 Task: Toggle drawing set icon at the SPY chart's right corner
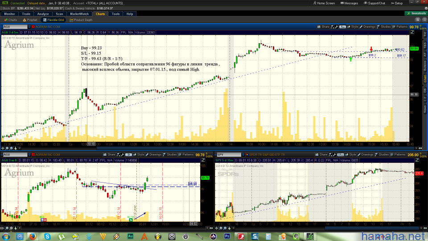[417, 160]
